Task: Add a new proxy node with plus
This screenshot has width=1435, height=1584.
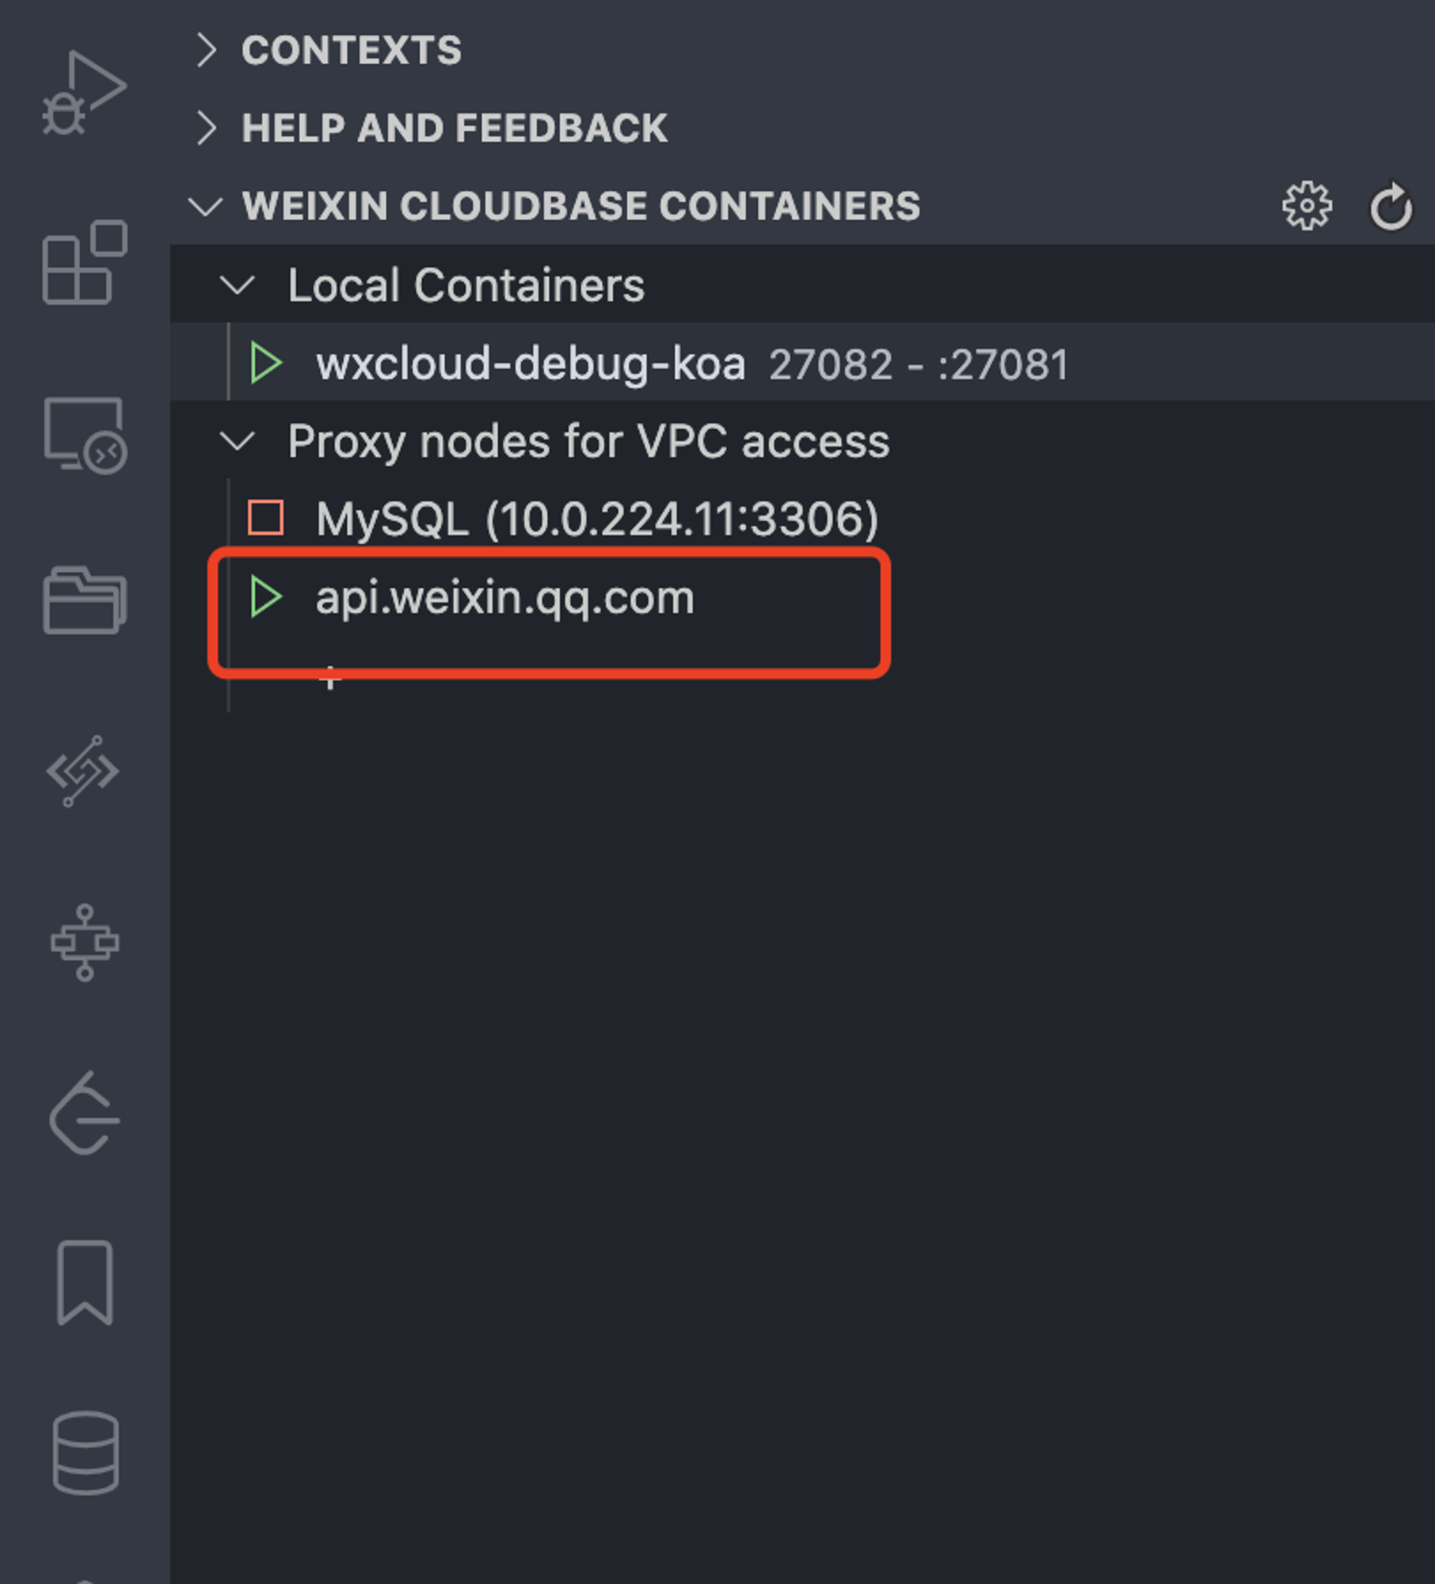Action: [330, 678]
